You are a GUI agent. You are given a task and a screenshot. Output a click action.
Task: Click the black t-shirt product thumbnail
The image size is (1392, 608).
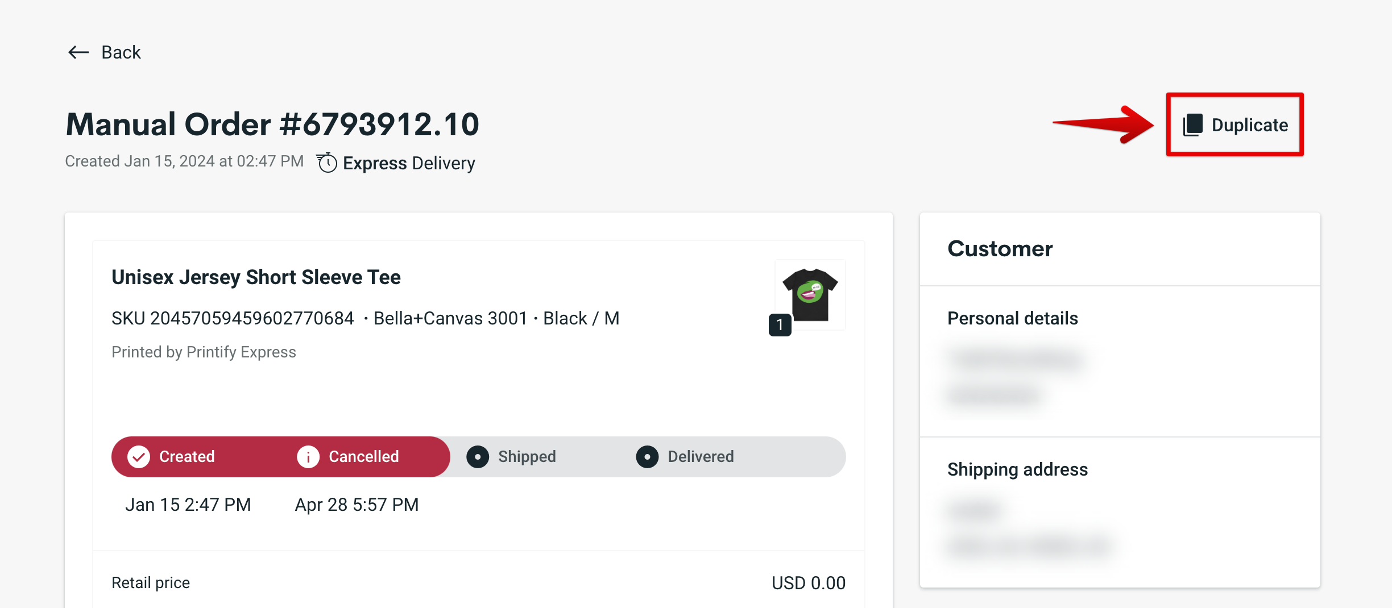click(810, 294)
